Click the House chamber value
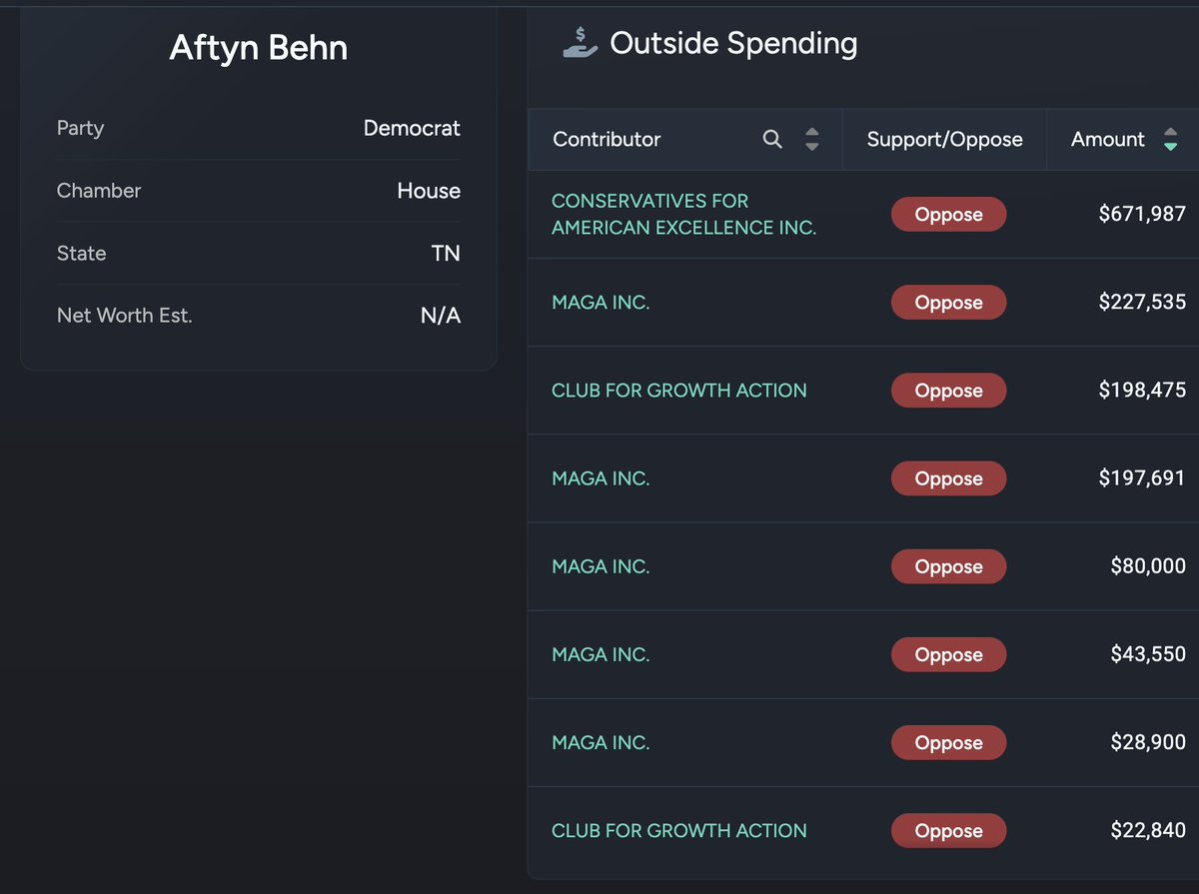This screenshot has height=894, width=1199. pyautogui.click(x=429, y=190)
